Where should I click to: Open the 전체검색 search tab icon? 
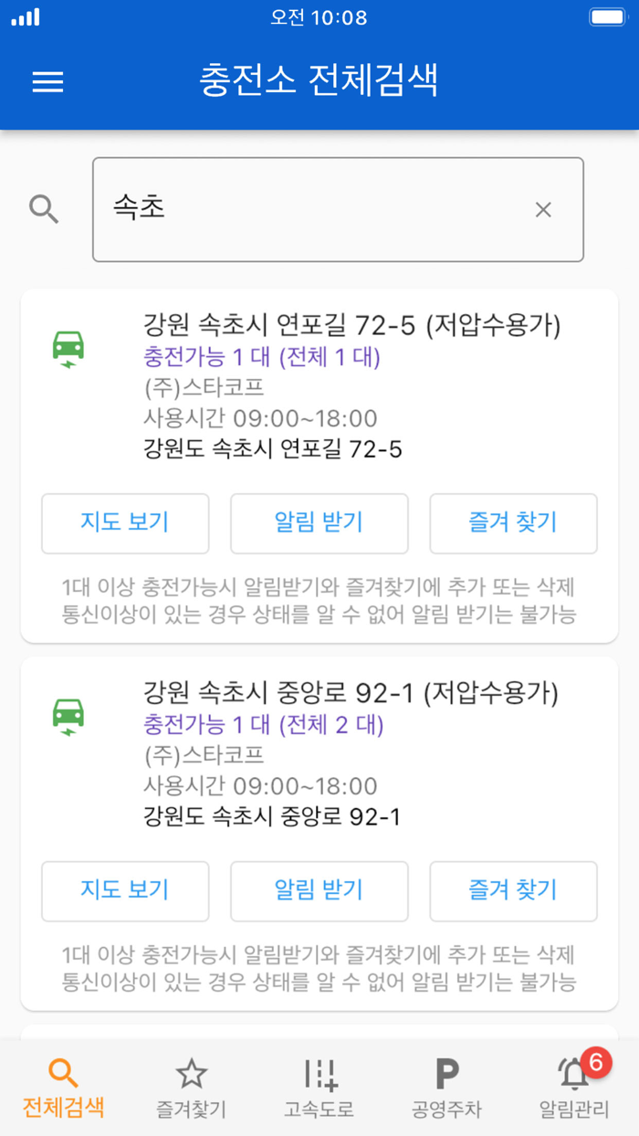click(61, 1074)
